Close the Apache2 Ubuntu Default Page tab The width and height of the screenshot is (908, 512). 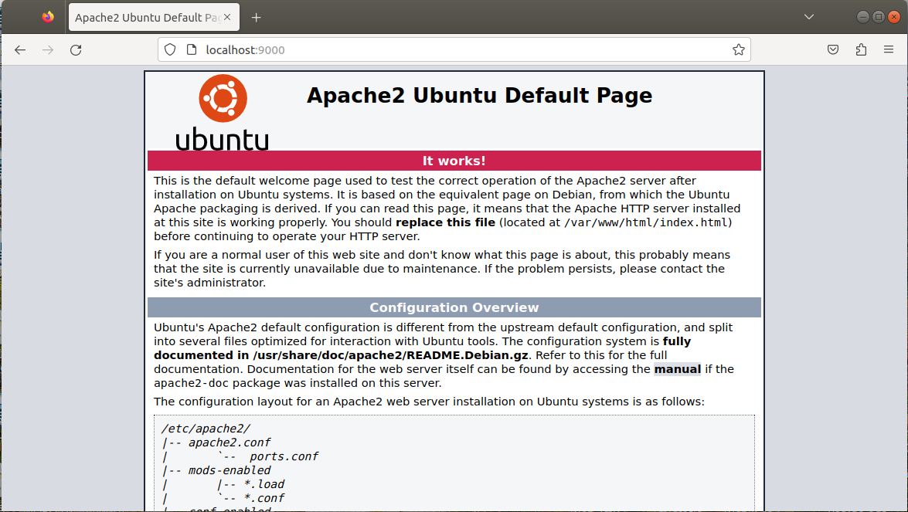[x=228, y=18]
